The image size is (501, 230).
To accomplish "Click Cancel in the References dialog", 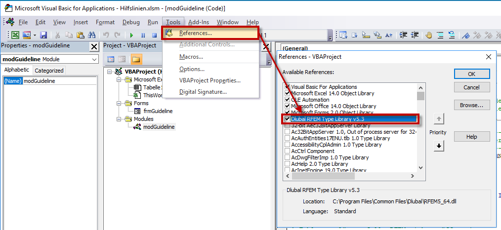I will pos(472,87).
